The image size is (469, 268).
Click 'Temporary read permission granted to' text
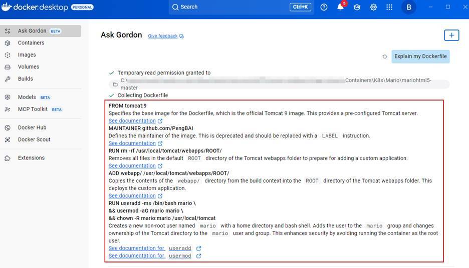(x=164, y=72)
